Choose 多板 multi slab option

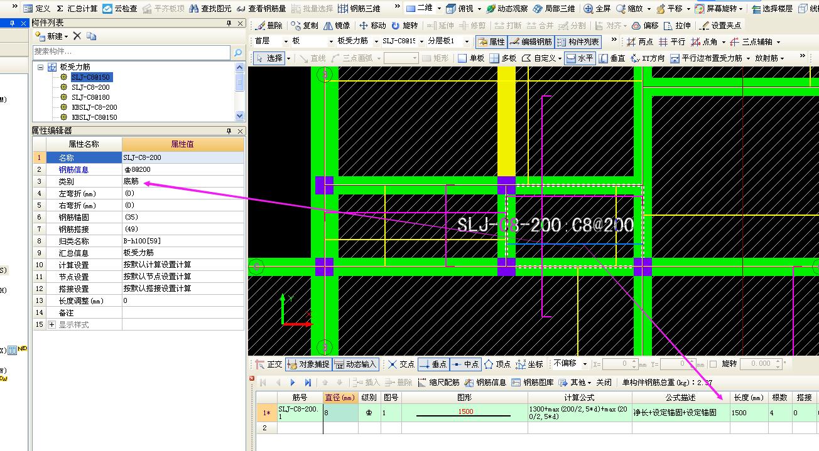click(x=503, y=58)
